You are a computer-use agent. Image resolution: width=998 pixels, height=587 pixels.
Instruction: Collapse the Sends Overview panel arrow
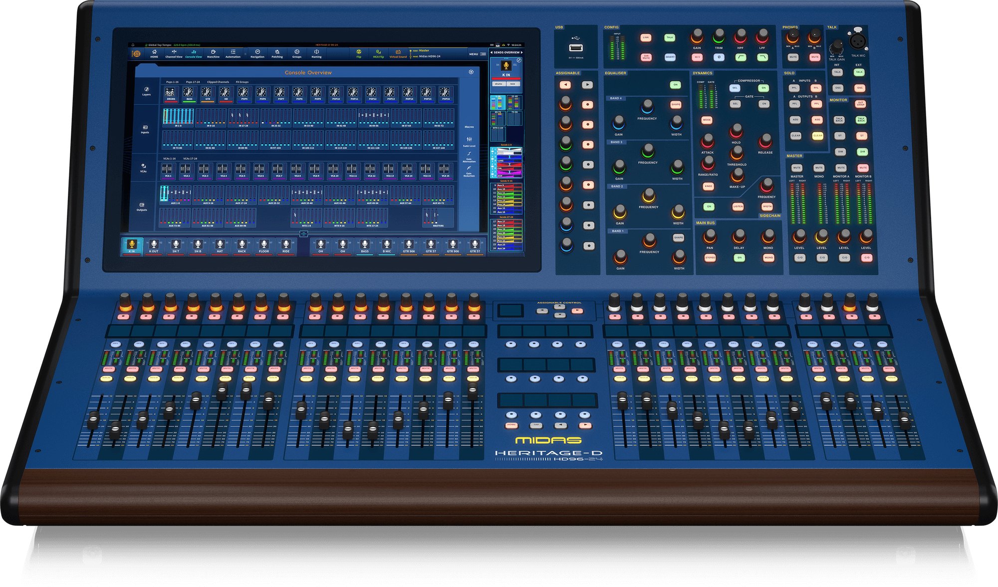[x=492, y=52]
